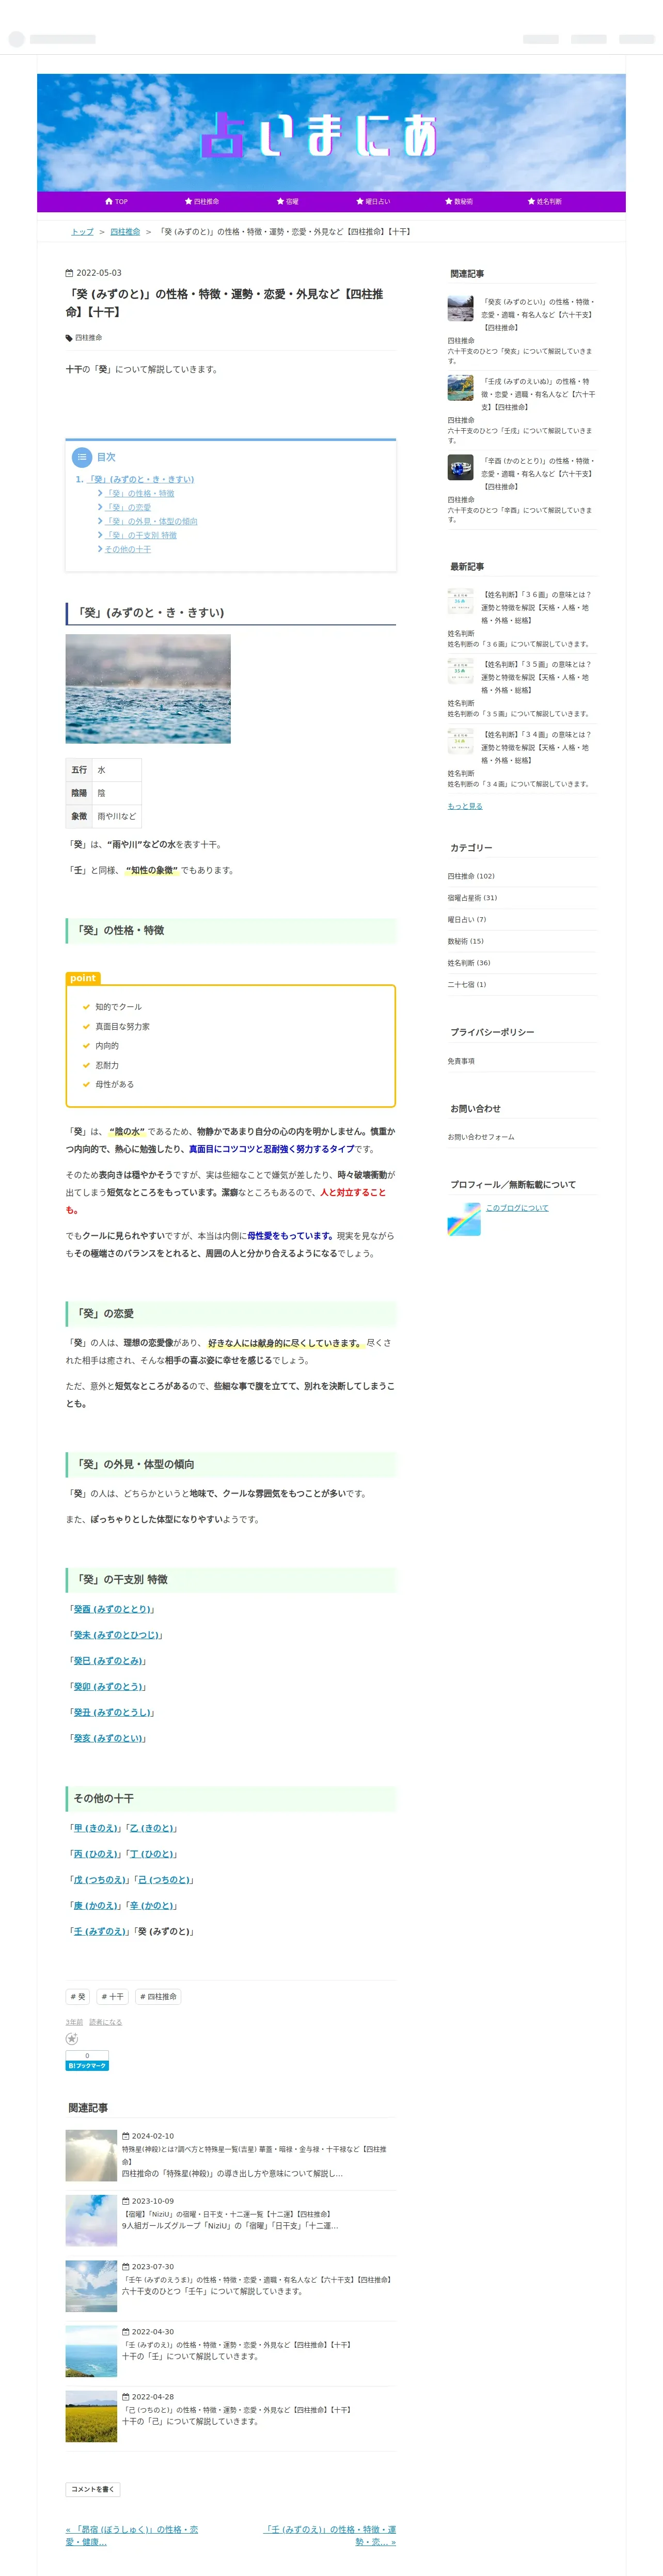Open latest article 【姓名判断】「３５画」
Viewport: 663px width, 2576px height.
(537, 678)
